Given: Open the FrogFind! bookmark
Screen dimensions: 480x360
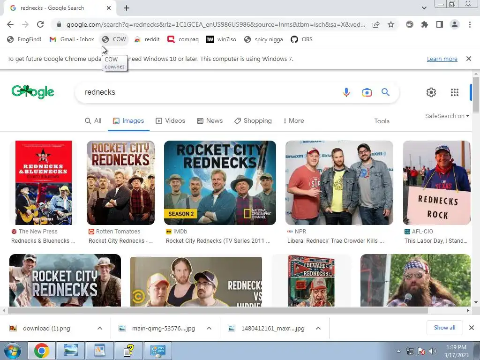Looking at the screenshot, I should coord(24,39).
